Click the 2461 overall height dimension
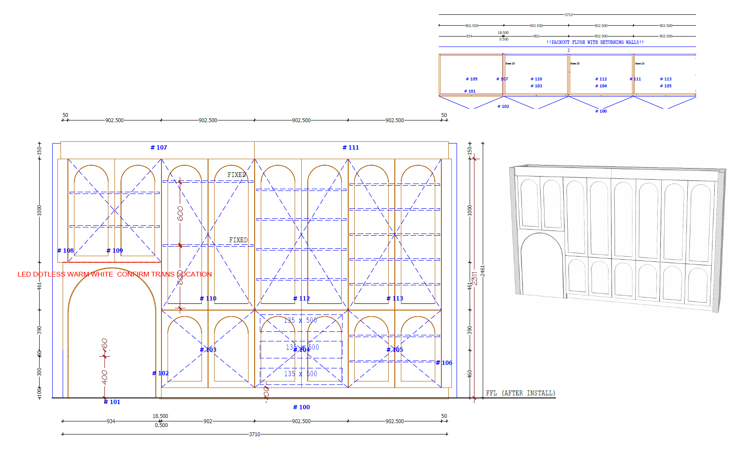743x471 pixels. pos(482,271)
